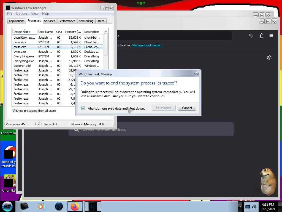This screenshot has height=212, width=282.
Task: Uncheck Abandon unsaved data and shut down
Action: pos(83,108)
